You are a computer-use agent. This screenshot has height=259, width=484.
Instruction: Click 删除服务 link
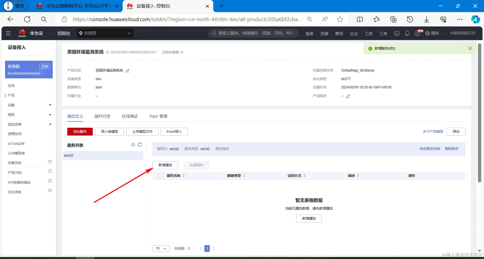click(452, 149)
